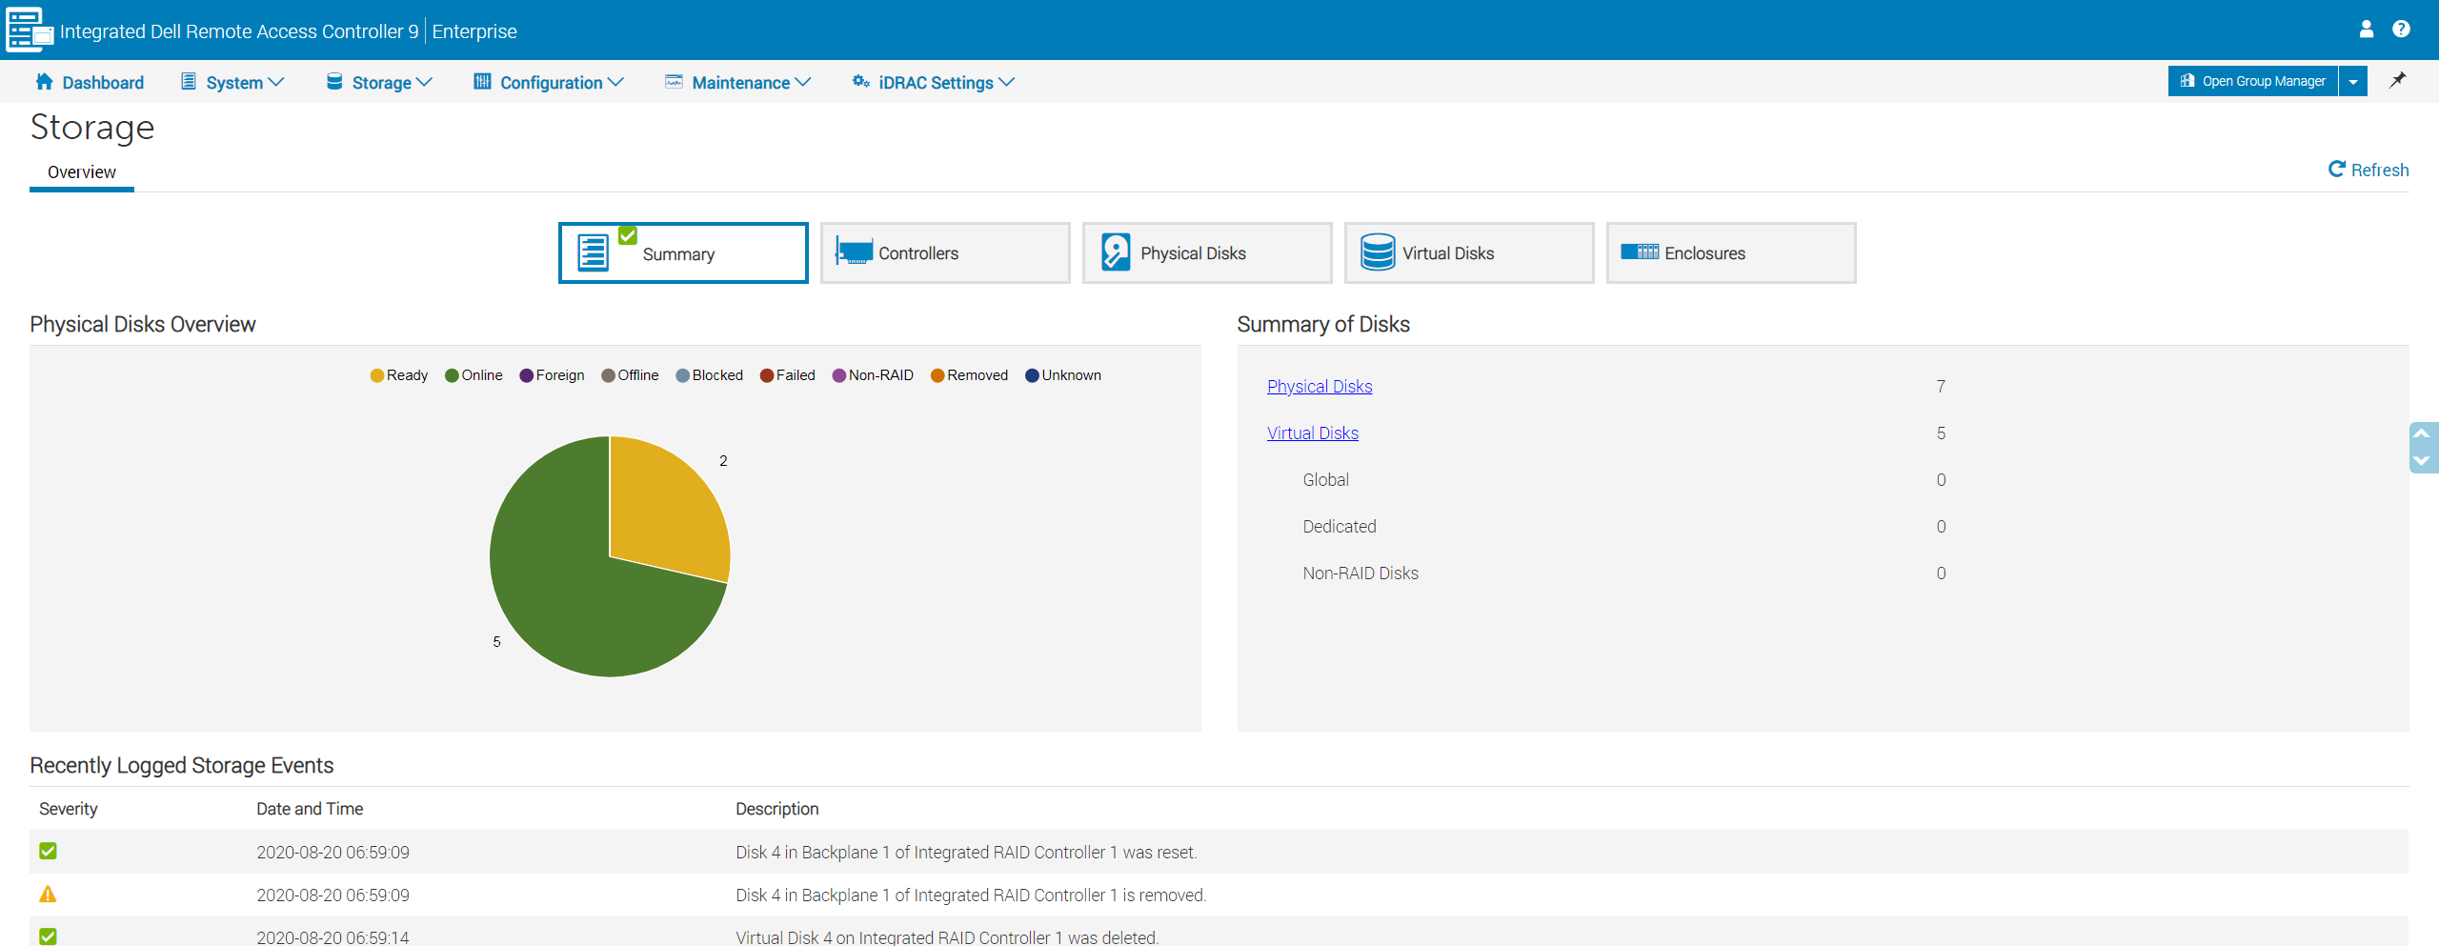
Task: Click warning severity icon for removed disk event
Action: 48,895
